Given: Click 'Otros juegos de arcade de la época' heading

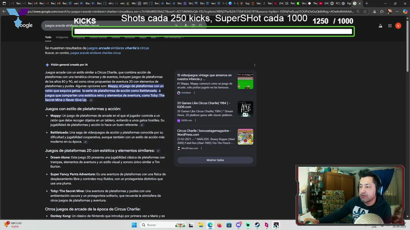Looking at the screenshot, I should pos(93,209).
